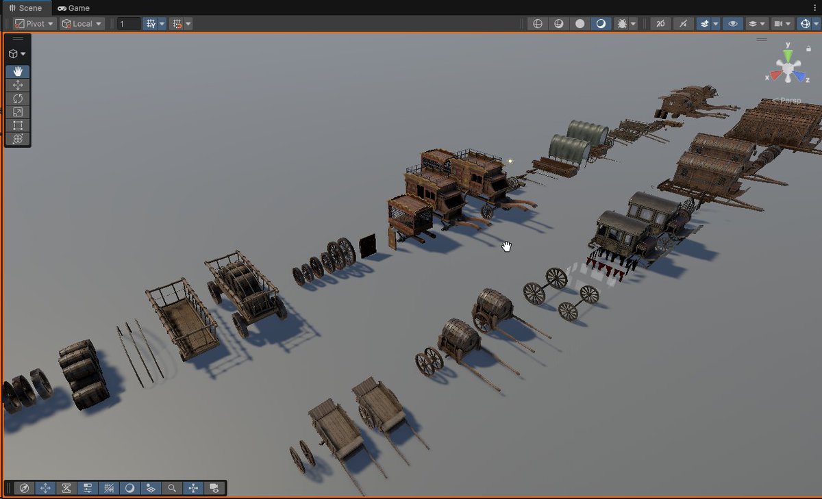Toggle scene audio with the muted speaker icon

682,23
